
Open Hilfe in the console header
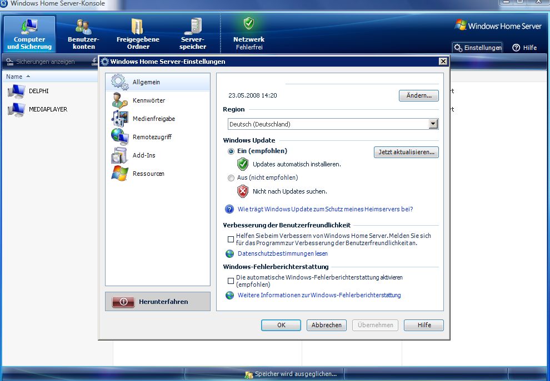point(525,48)
